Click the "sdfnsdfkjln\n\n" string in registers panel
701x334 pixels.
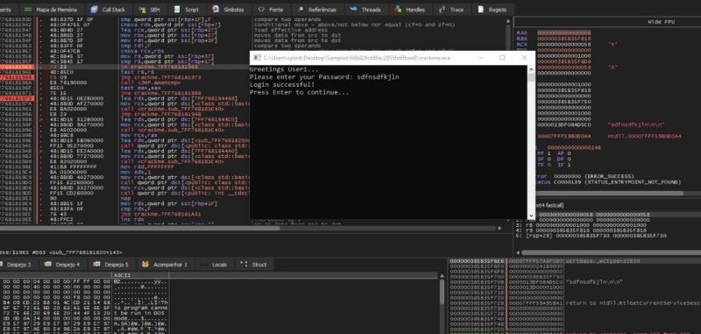636,124
